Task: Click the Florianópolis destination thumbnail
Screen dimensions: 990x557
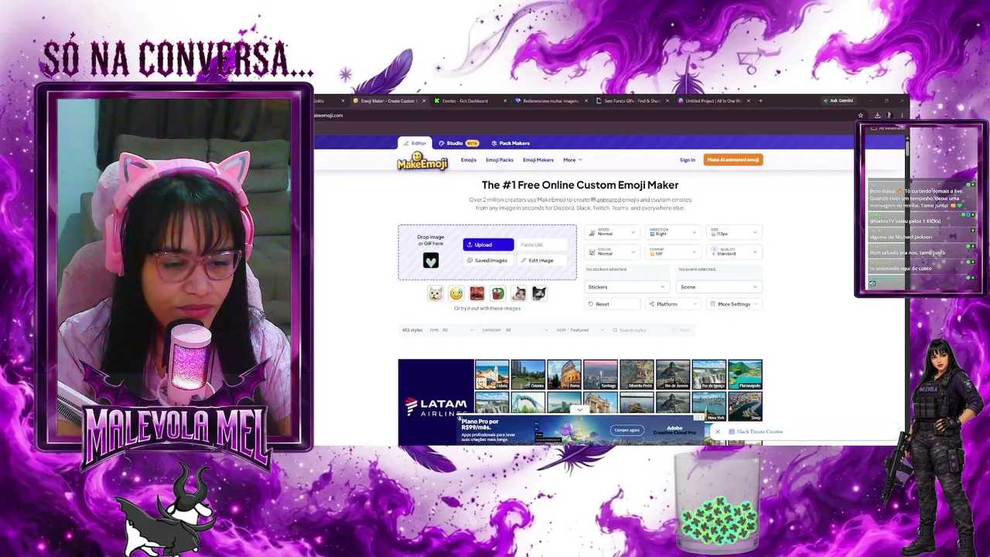Action: (x=745, y=374)
